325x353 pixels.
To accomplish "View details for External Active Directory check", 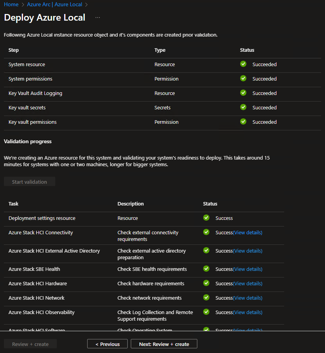I will pyautogui.click(x=248, y=251).
